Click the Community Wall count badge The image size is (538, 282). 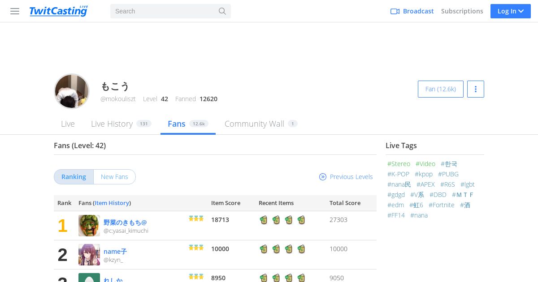click(x=293, y=124)
